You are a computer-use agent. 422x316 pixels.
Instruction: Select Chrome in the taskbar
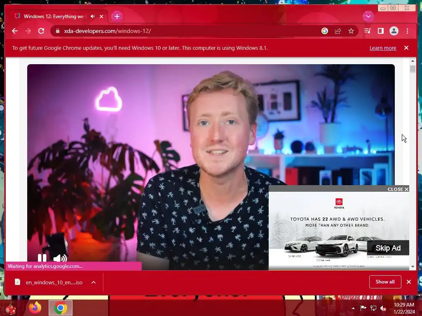61,308
